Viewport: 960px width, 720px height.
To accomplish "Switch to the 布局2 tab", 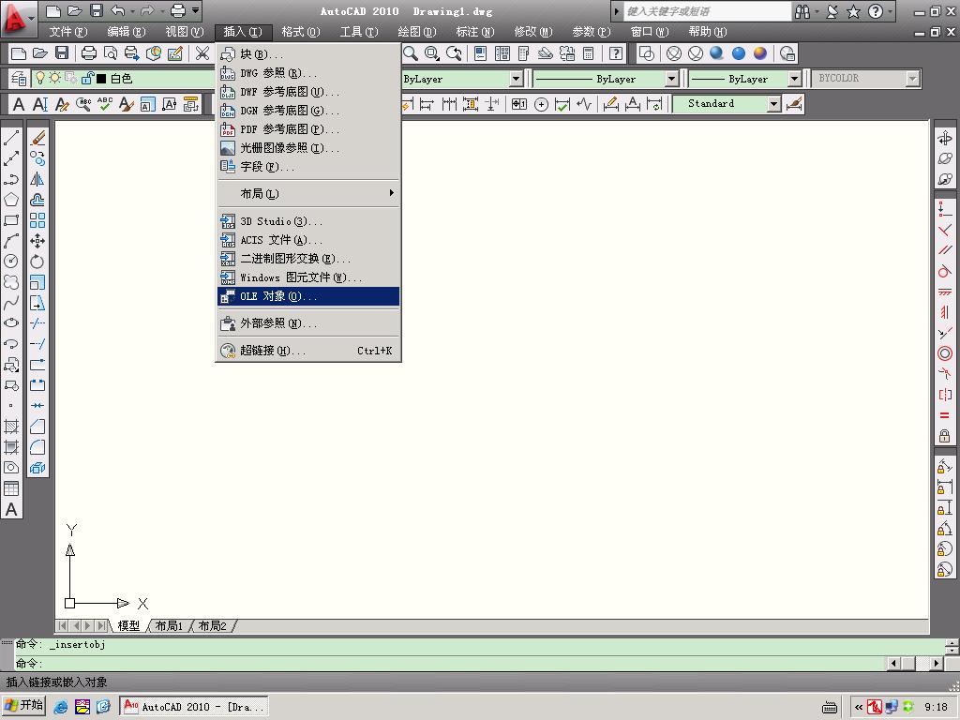I will click(x=213, y=625).
